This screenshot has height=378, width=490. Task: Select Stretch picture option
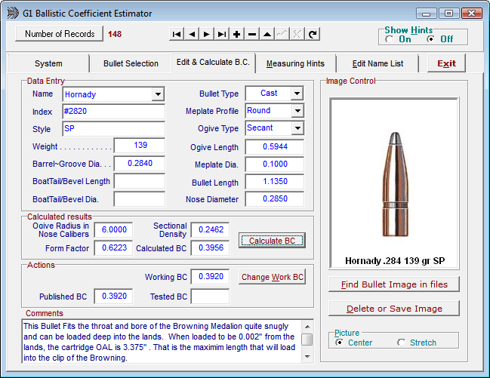pos(401,343)
